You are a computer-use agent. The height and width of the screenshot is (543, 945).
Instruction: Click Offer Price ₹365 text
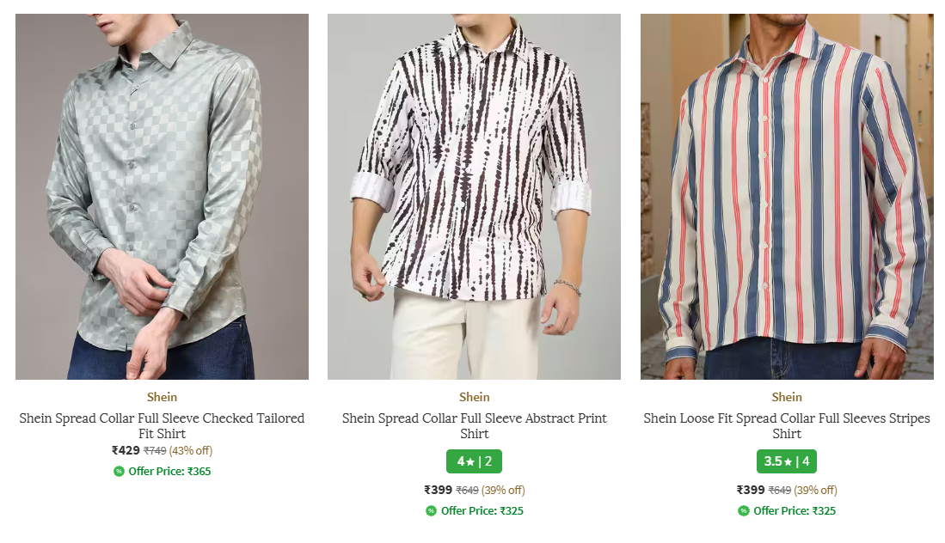[169, 471]
